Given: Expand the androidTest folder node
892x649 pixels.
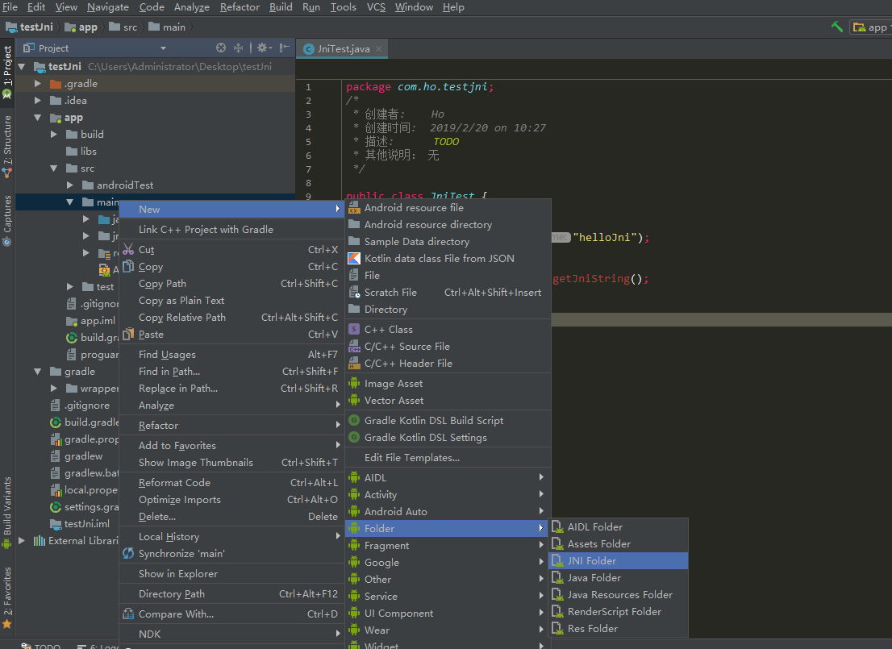Looking at the screenshot, I should 70,185.
